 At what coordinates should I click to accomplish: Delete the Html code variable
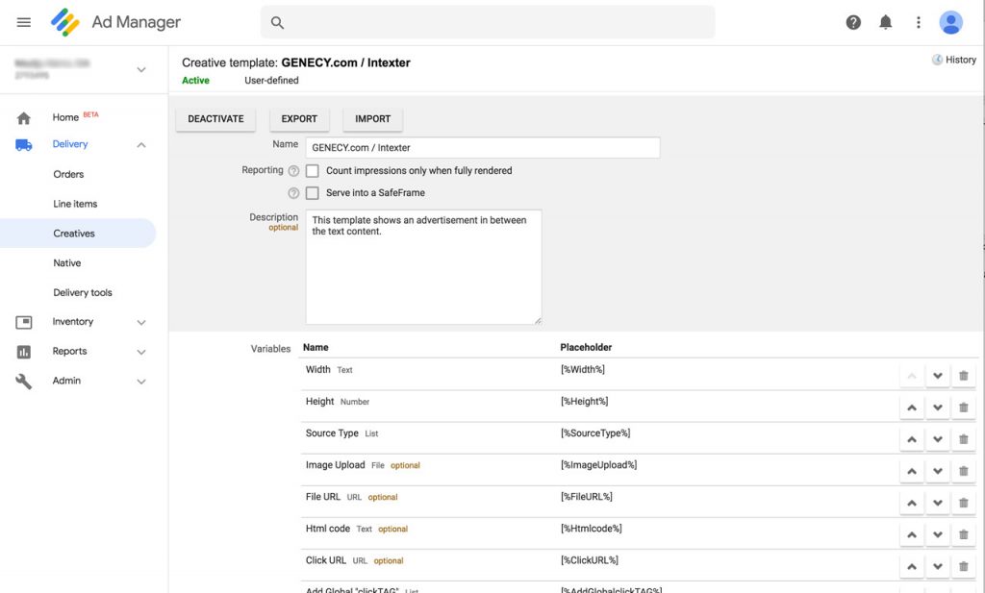[964, 535]
